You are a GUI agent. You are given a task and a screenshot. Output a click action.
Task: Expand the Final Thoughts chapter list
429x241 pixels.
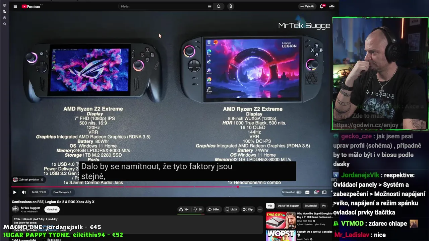coord(62,192)
